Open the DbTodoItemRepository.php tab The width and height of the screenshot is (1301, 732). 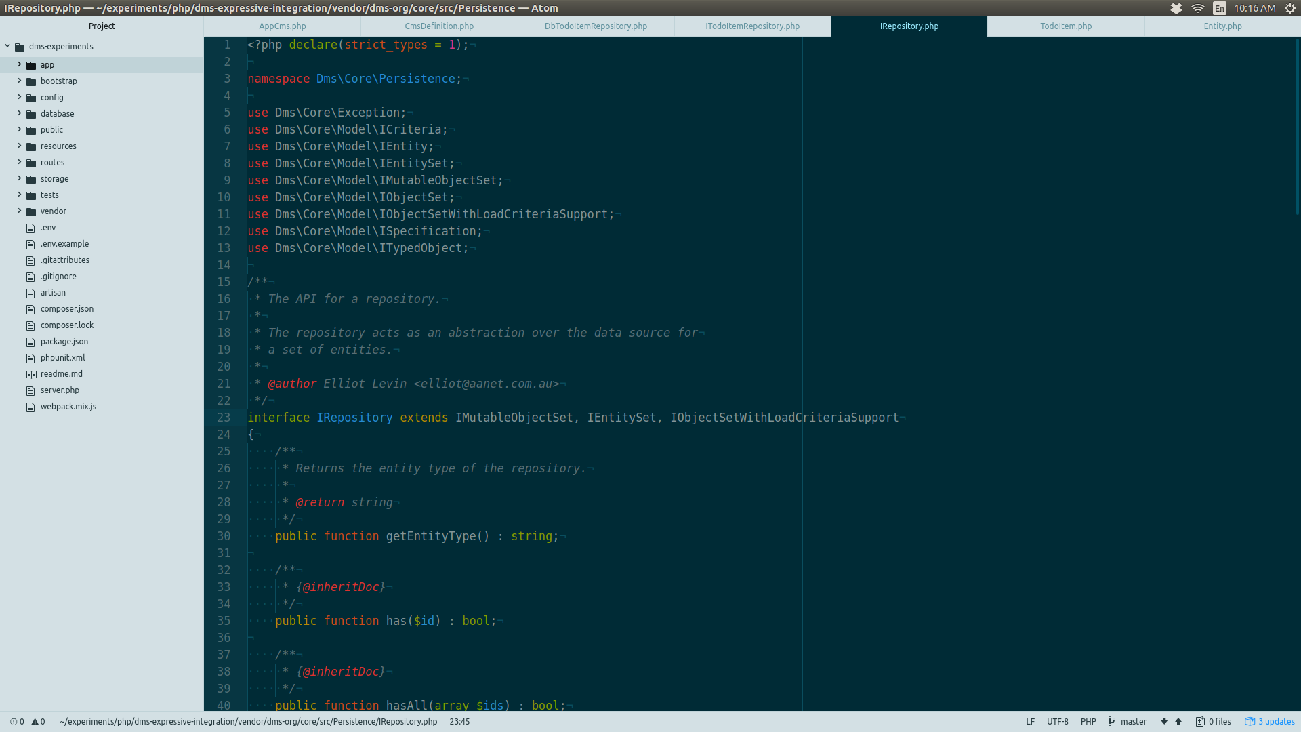click(596, 26)
